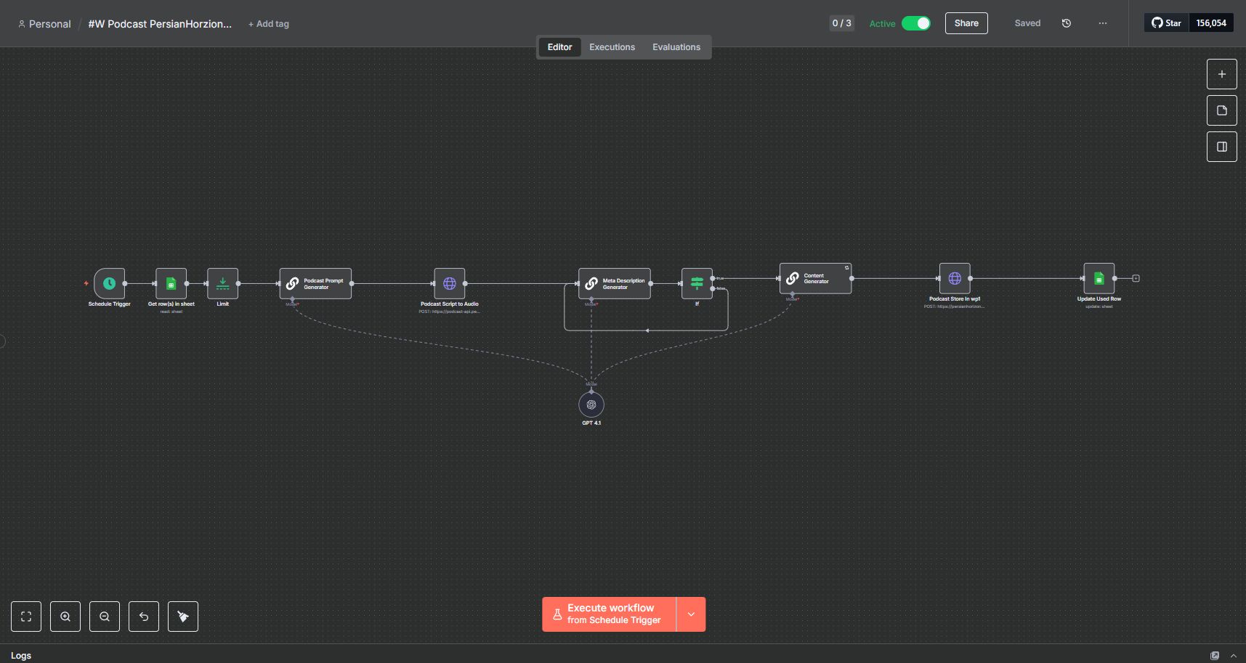
Task: Expand the Logs panel chevron
Action: [1233, 655]
